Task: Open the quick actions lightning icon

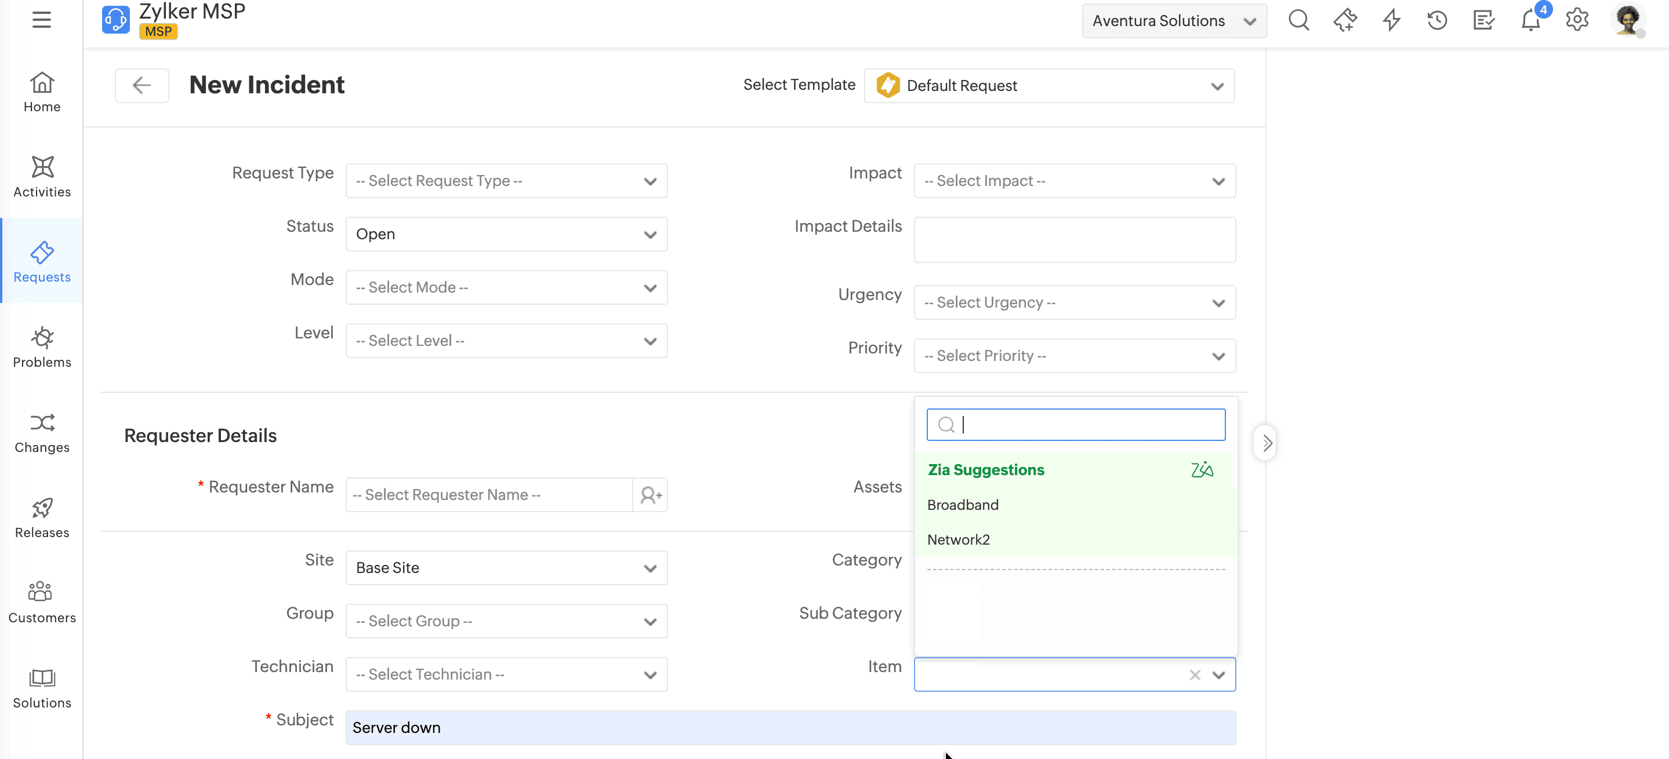Action: pos(1391,20)
